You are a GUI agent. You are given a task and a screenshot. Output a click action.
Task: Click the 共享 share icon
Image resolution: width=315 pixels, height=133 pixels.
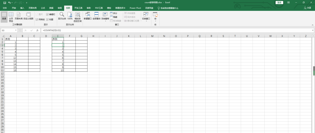[308, 8]
